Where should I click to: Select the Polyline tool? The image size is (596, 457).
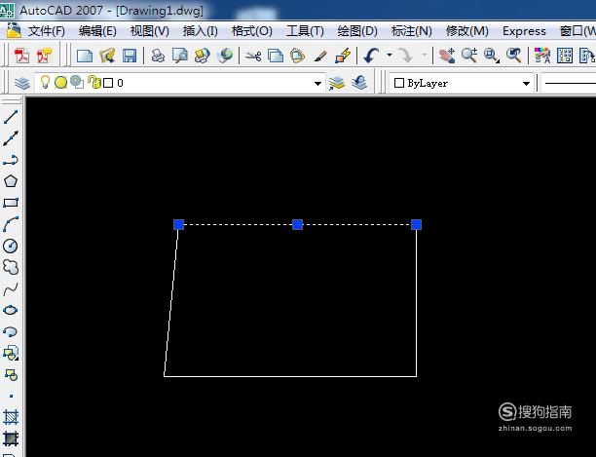(11, 160)
